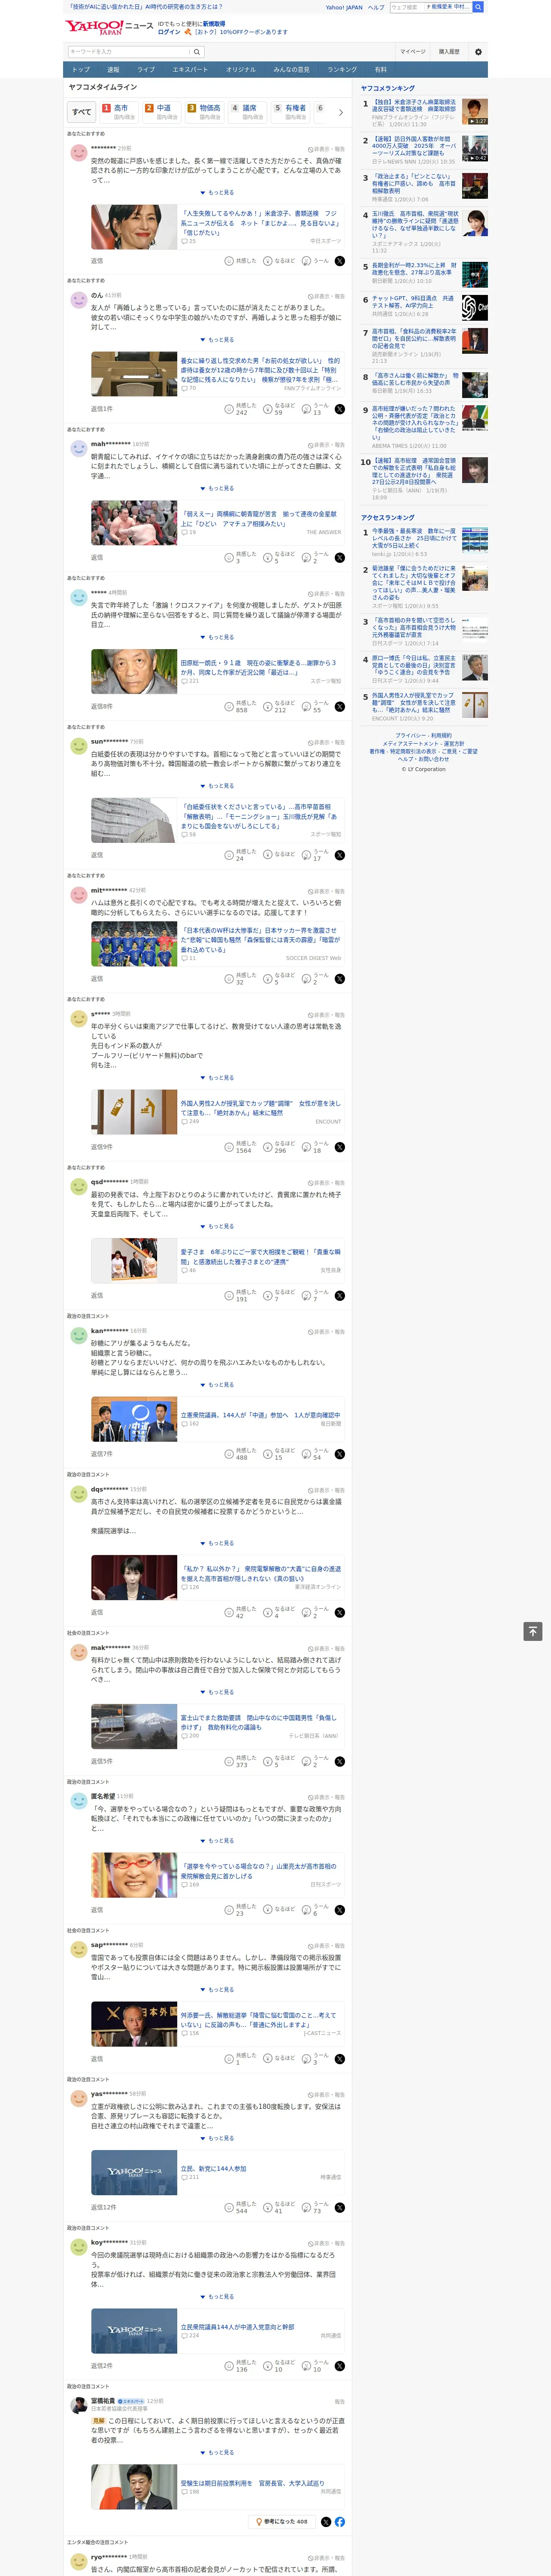
Task: Share the yas******** comment on X
Action: point(340,2207)
